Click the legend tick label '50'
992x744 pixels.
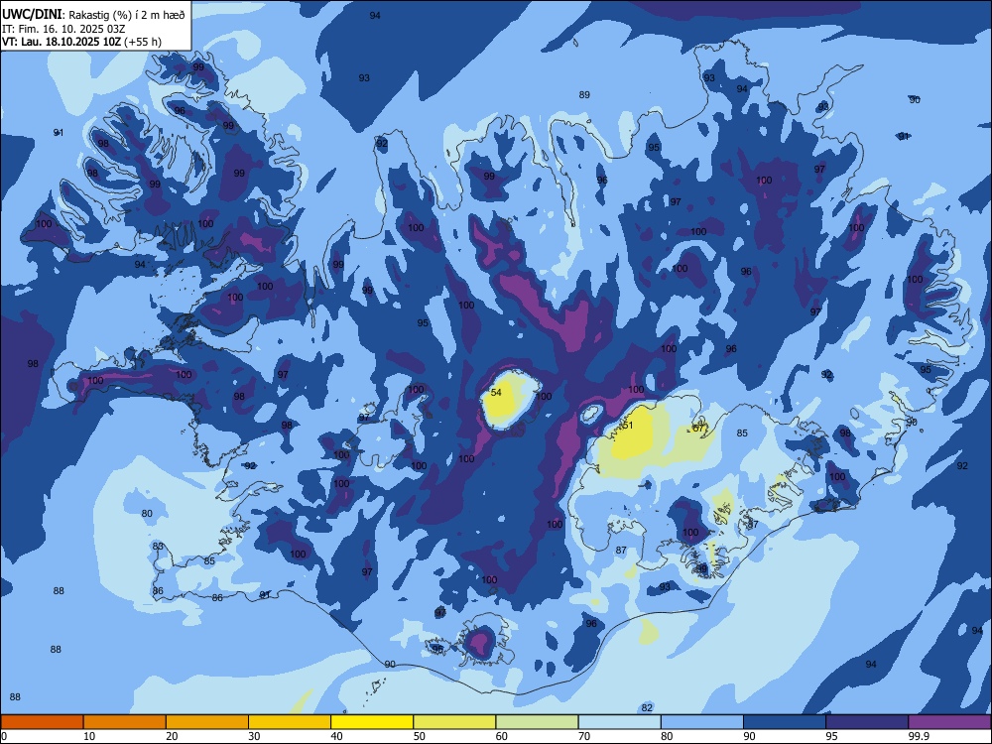(x=420, y=736)
